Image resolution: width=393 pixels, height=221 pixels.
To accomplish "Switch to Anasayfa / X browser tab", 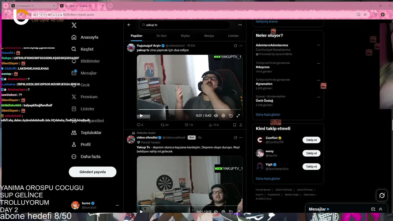I will pyautogui.click(x=33, y=6).
